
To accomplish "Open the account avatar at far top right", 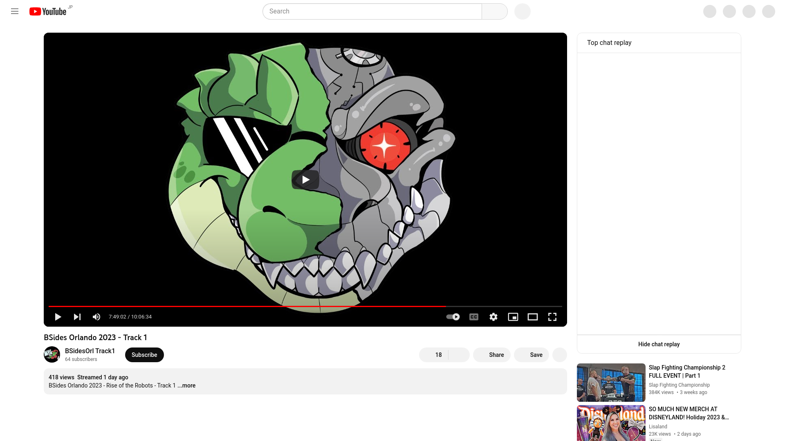I will pos(769,11).
